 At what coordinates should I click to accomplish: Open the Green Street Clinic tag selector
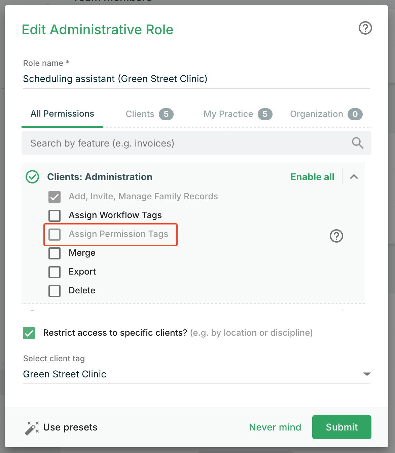(196, 374)
